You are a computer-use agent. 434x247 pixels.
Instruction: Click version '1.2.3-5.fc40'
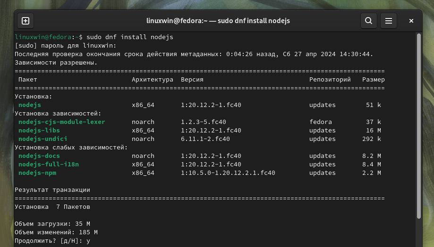pos(204,122)
